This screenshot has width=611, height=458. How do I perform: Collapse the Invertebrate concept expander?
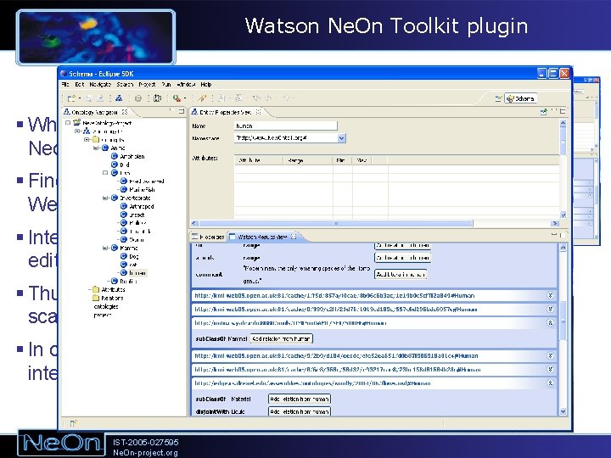click(105, 198)
